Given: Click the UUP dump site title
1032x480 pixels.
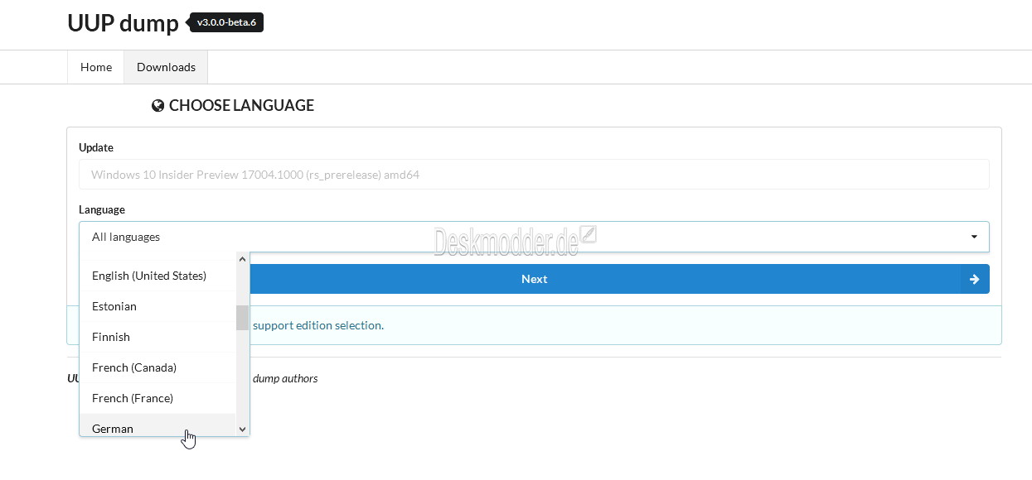Looking at the screenshot, I should [x=123, y=23].
